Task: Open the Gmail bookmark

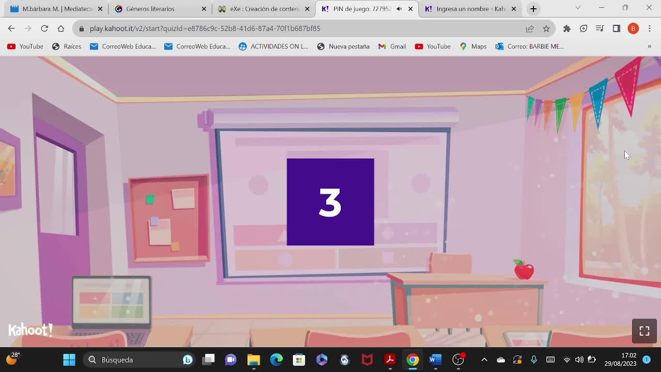Action: click(392, 47)
